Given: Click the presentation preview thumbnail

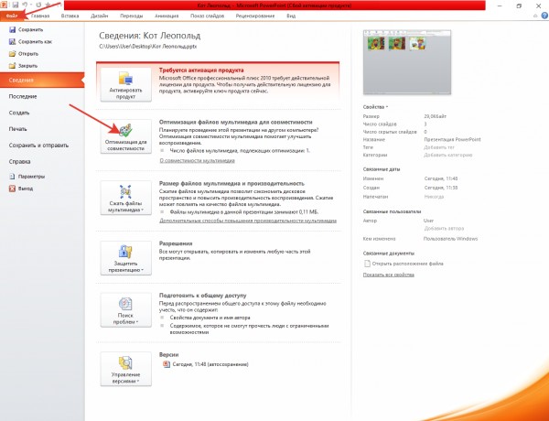Looking at the screenshot, I should pyautogui.click(x=407, y=62).
